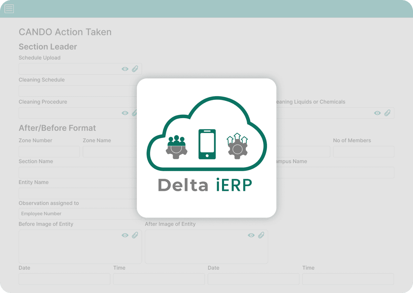Viewport: 413px width, 293px height.
Task: Open the hamburger menu in the header
Action: tap(9, 9)
